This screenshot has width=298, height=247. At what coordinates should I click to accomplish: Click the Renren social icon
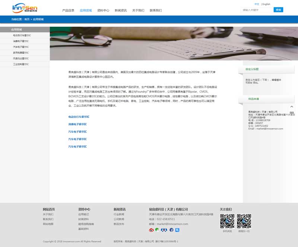[164, 230]
